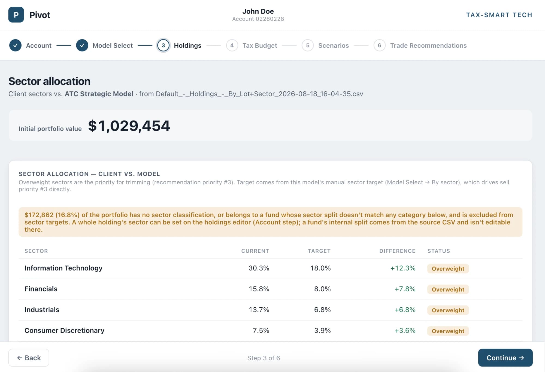Click the Continue button
545x372 pixels.
pos(505,358)
